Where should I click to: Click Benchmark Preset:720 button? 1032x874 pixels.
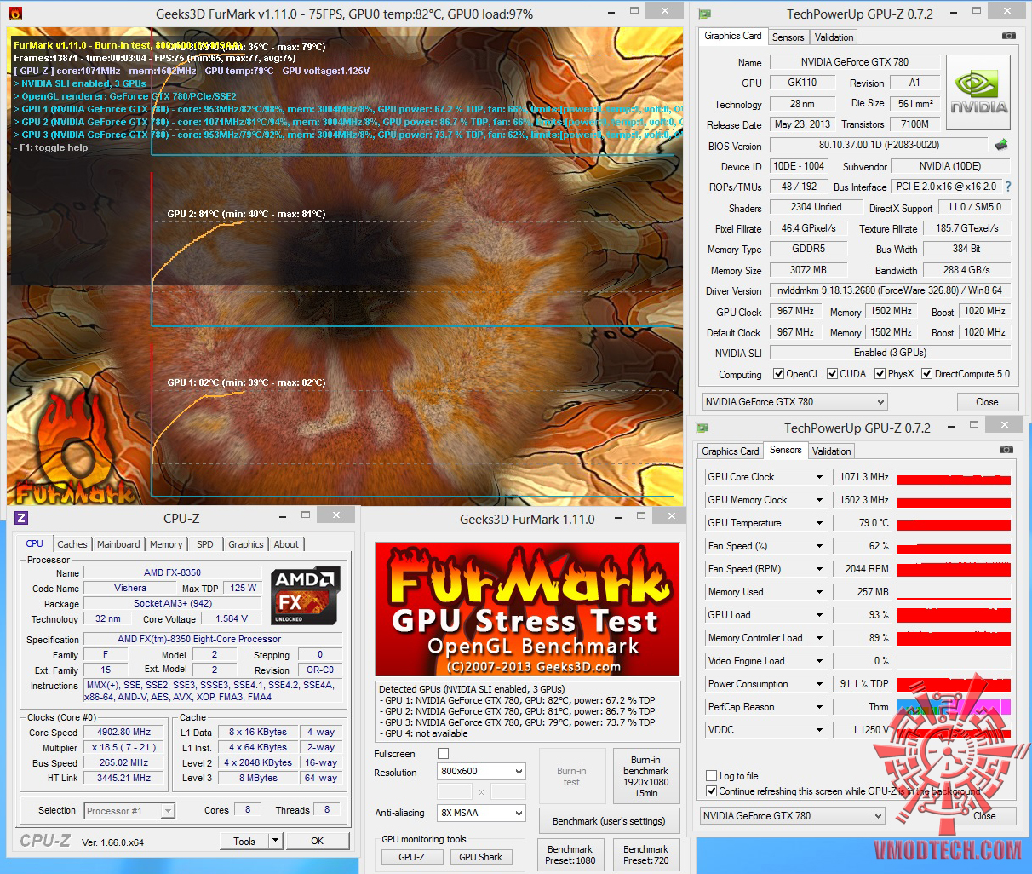pyautogui.click(x=645, y=854)
